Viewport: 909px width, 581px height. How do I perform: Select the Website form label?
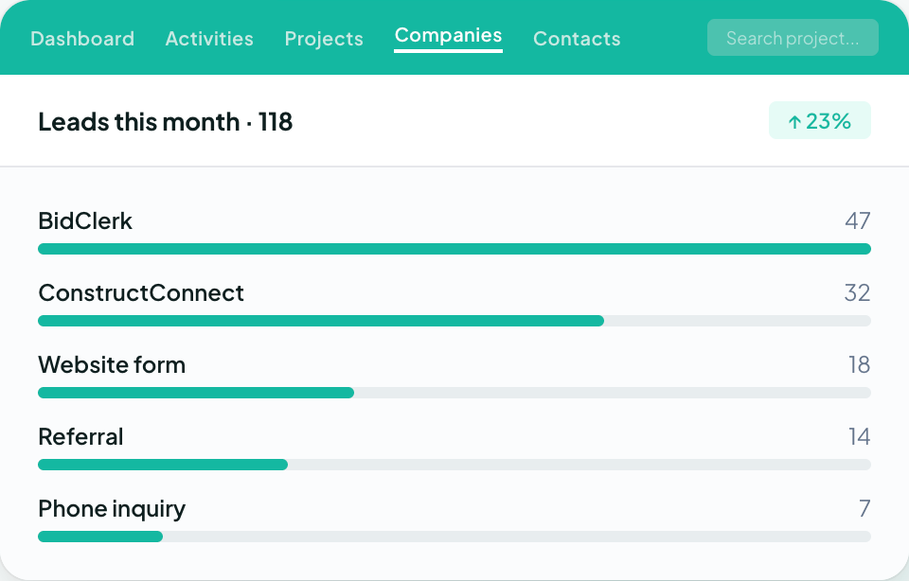112,365
